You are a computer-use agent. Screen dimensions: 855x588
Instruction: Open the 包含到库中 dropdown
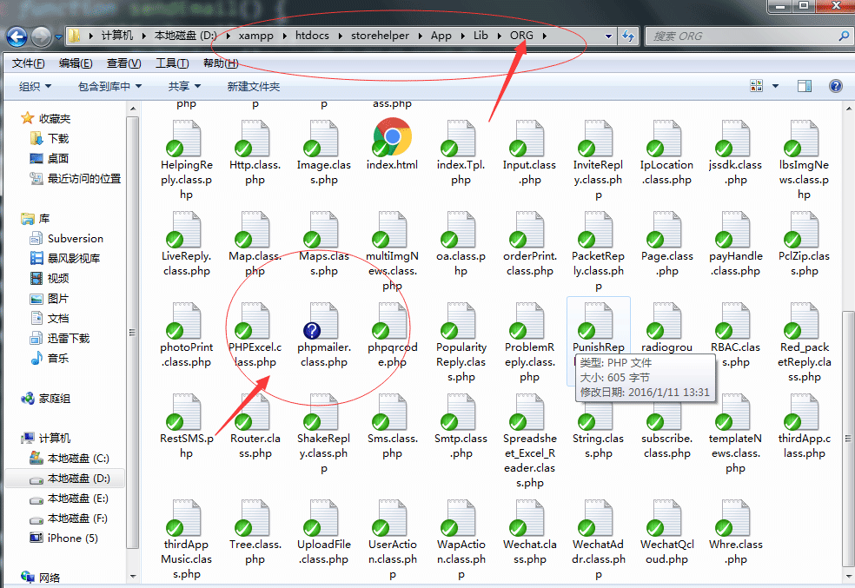coord(109,86)
